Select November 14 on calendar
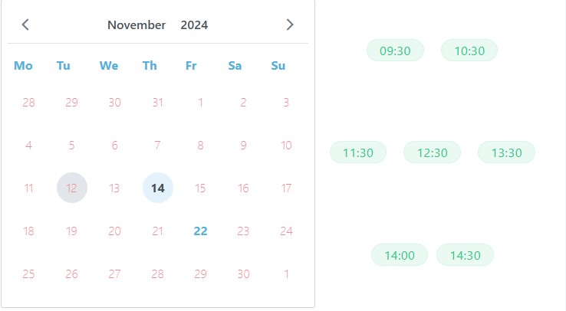Image resolution: width=566 pixels, height=311 pixels. pos(158,188)
